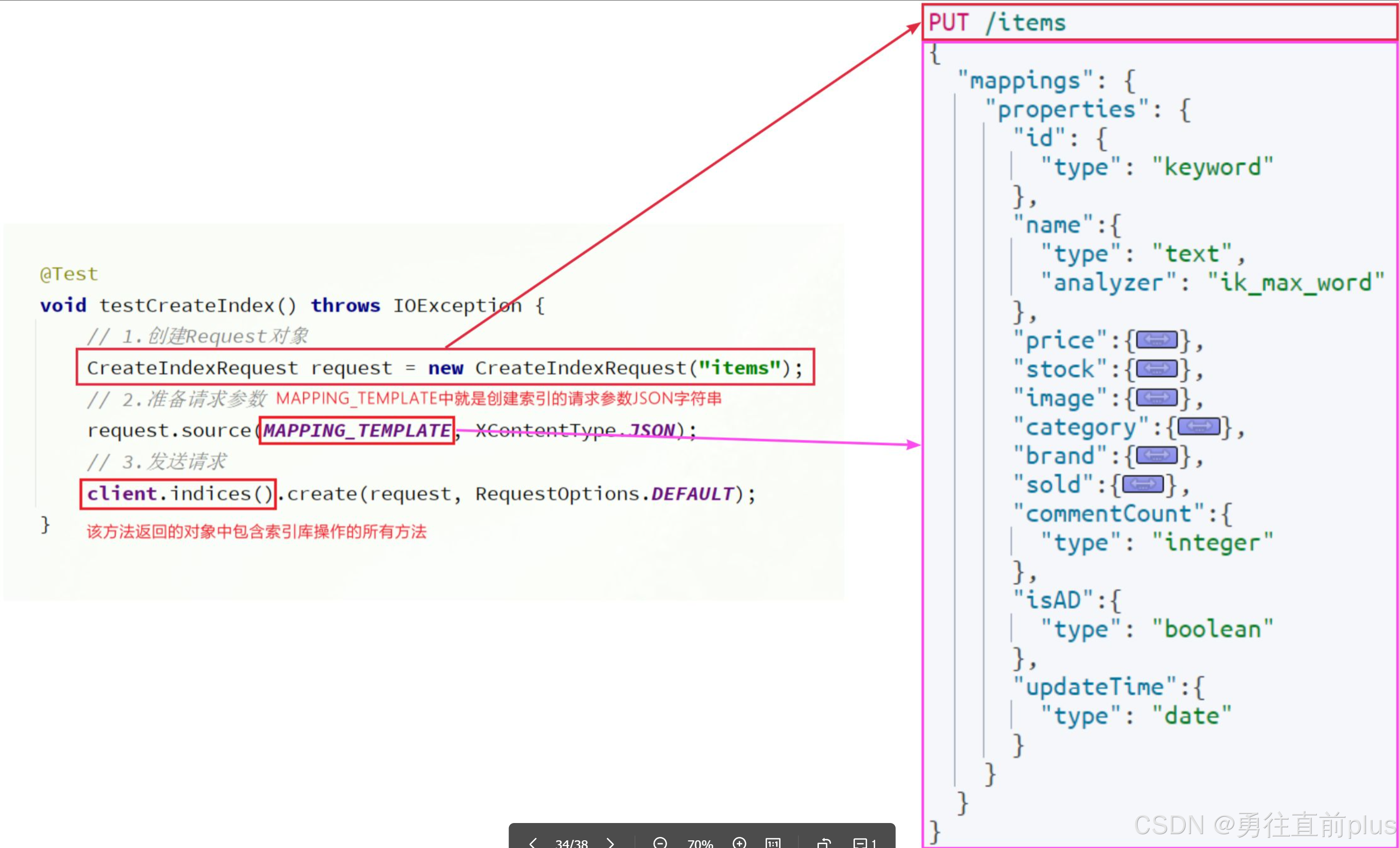This screenshot has width=1399, height=848.
Task: Click the 34/38 page counter
Action: (571, 843)
